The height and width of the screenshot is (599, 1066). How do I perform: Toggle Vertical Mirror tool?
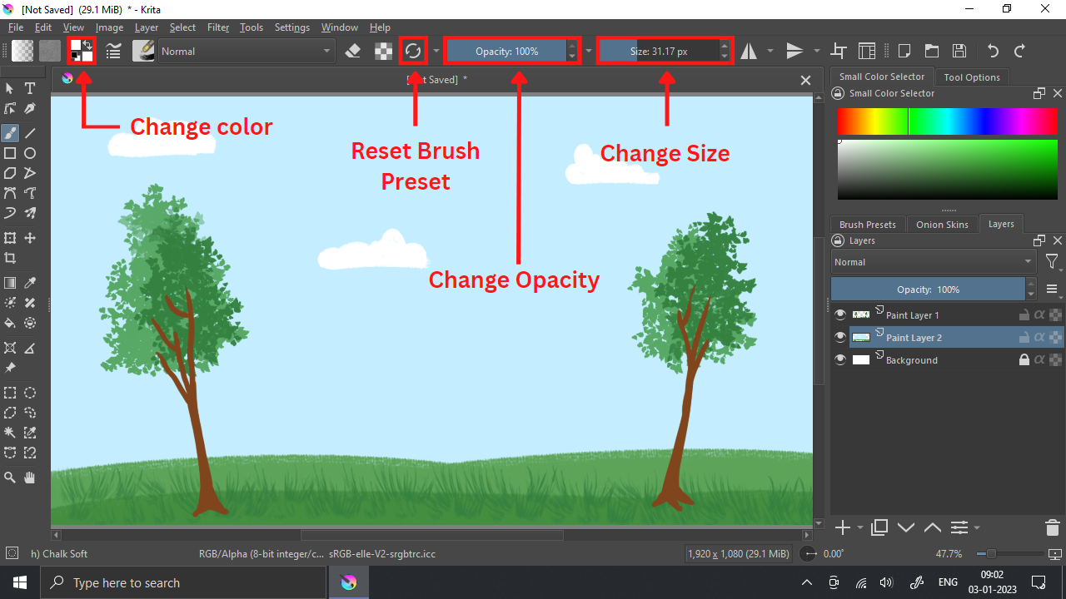pos(795,51)
